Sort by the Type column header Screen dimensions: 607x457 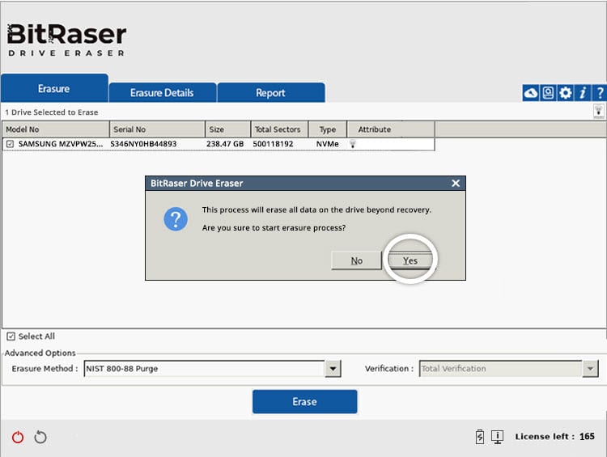coord(328,129)
